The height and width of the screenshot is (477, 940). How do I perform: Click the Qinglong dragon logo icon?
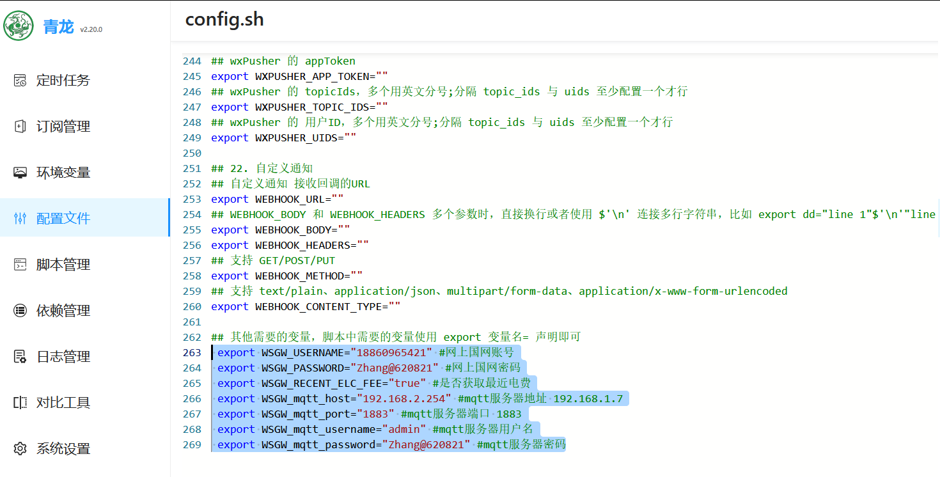18,26
